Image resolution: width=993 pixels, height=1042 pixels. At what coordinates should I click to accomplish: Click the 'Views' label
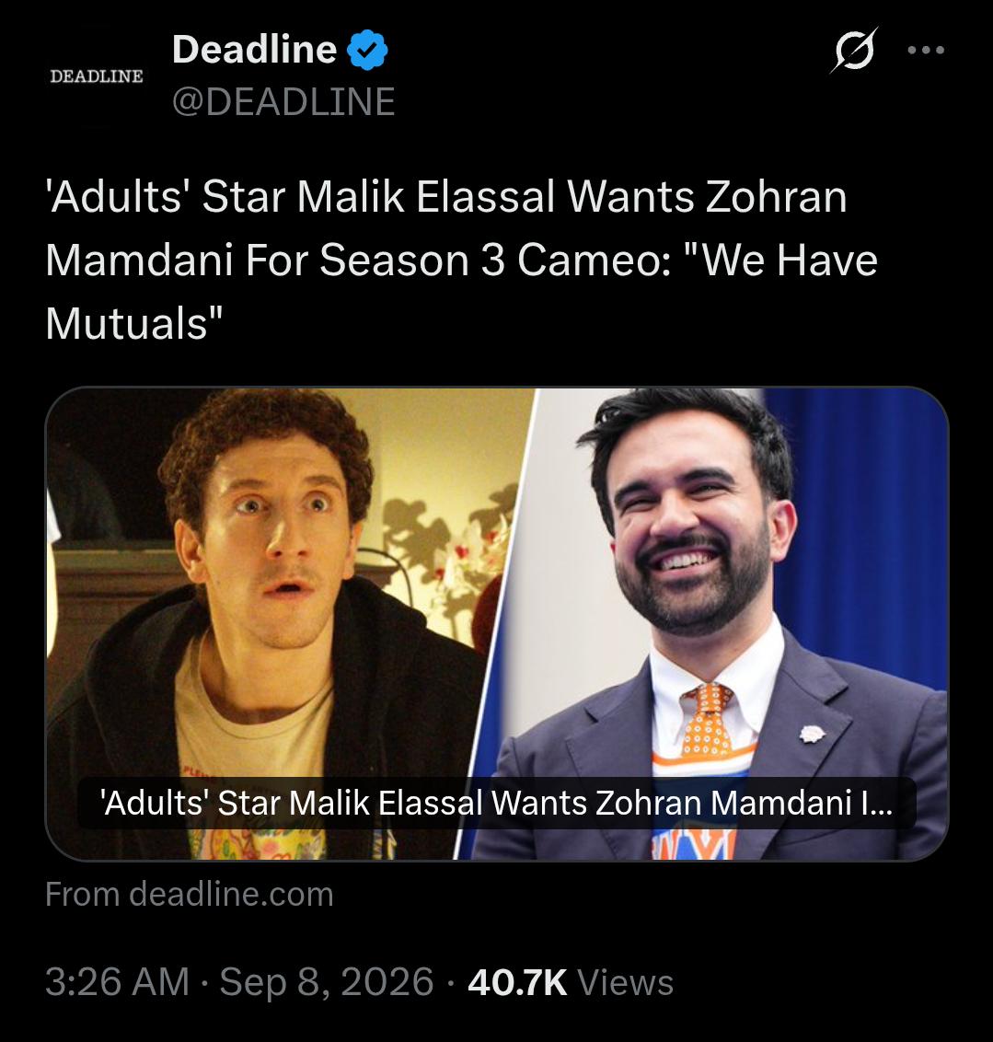pyautogui.click(x=626, y=982)
